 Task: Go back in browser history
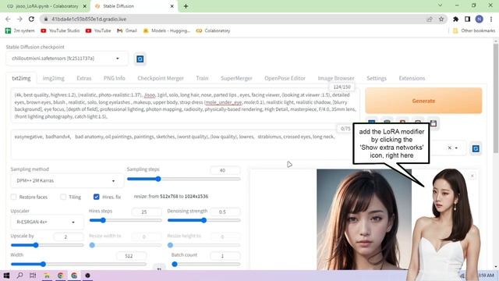(8, 19)
